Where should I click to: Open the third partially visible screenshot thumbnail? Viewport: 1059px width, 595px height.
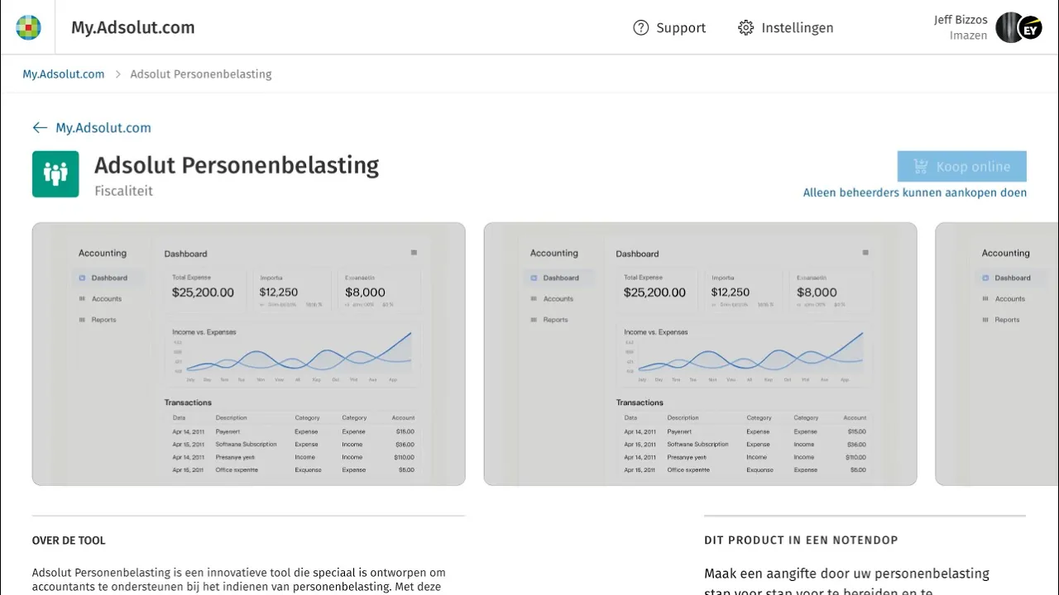(x=997, y=354)
